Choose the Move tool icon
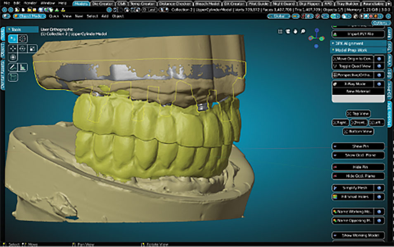The image size is (394, 247). coord(13,48)
